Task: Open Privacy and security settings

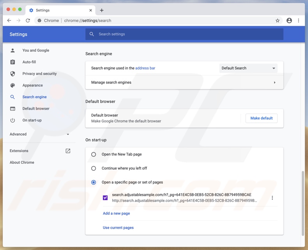Action: tap(39, 74)
